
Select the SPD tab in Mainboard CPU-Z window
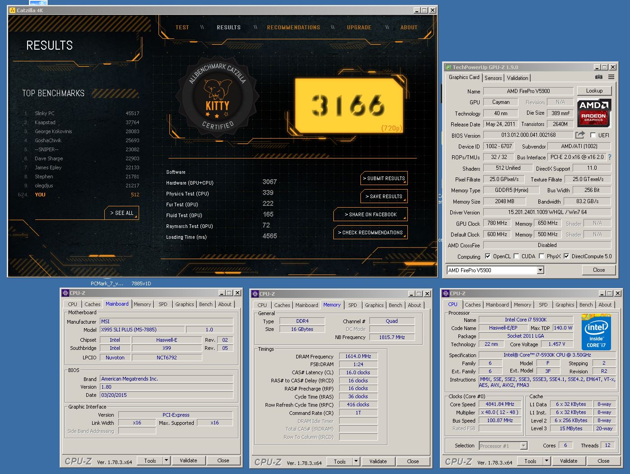(x=163, y=304)
